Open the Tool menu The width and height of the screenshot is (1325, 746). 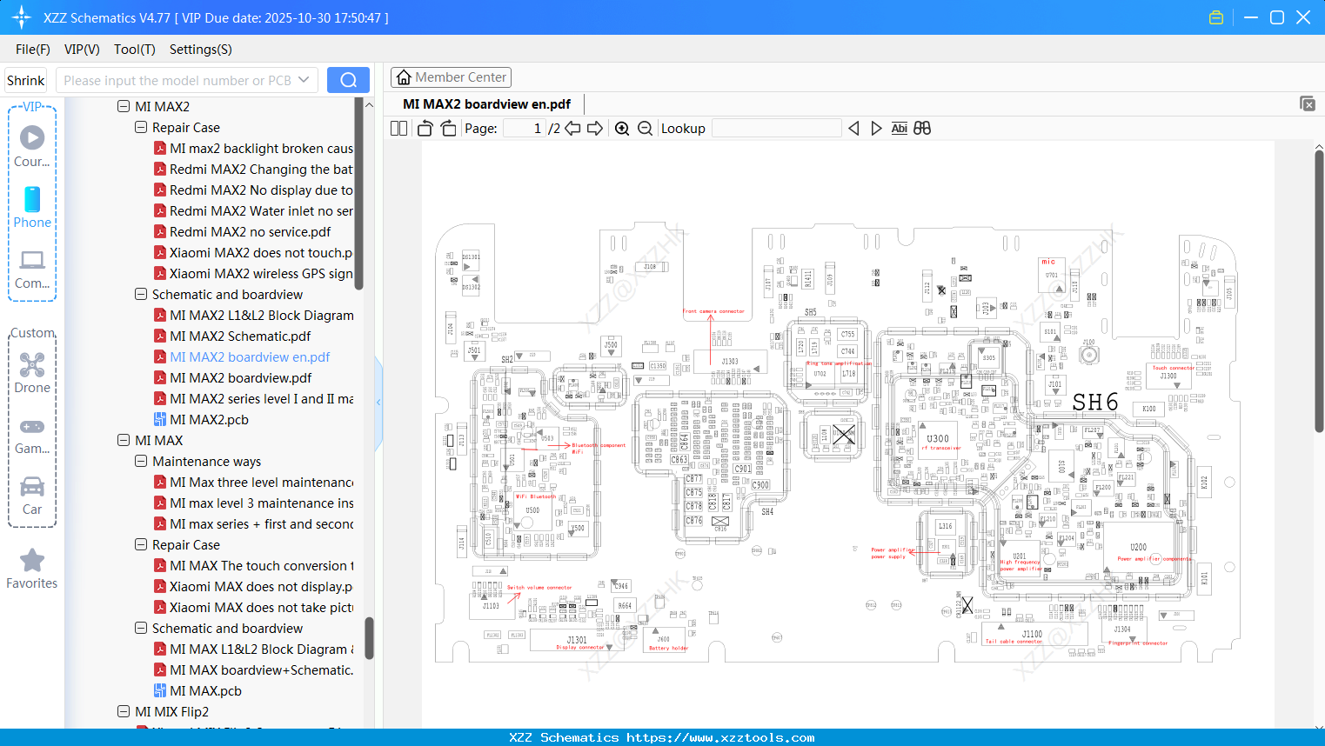[134, 50]
